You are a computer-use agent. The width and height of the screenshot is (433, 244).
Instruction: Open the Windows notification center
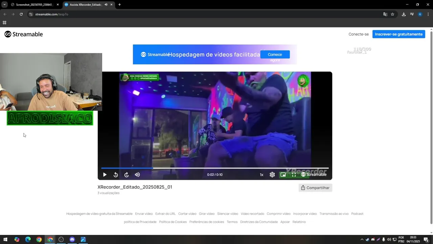coord(426,240)
